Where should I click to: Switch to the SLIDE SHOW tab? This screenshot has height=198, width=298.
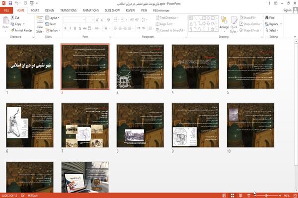[x=112, y=10]
